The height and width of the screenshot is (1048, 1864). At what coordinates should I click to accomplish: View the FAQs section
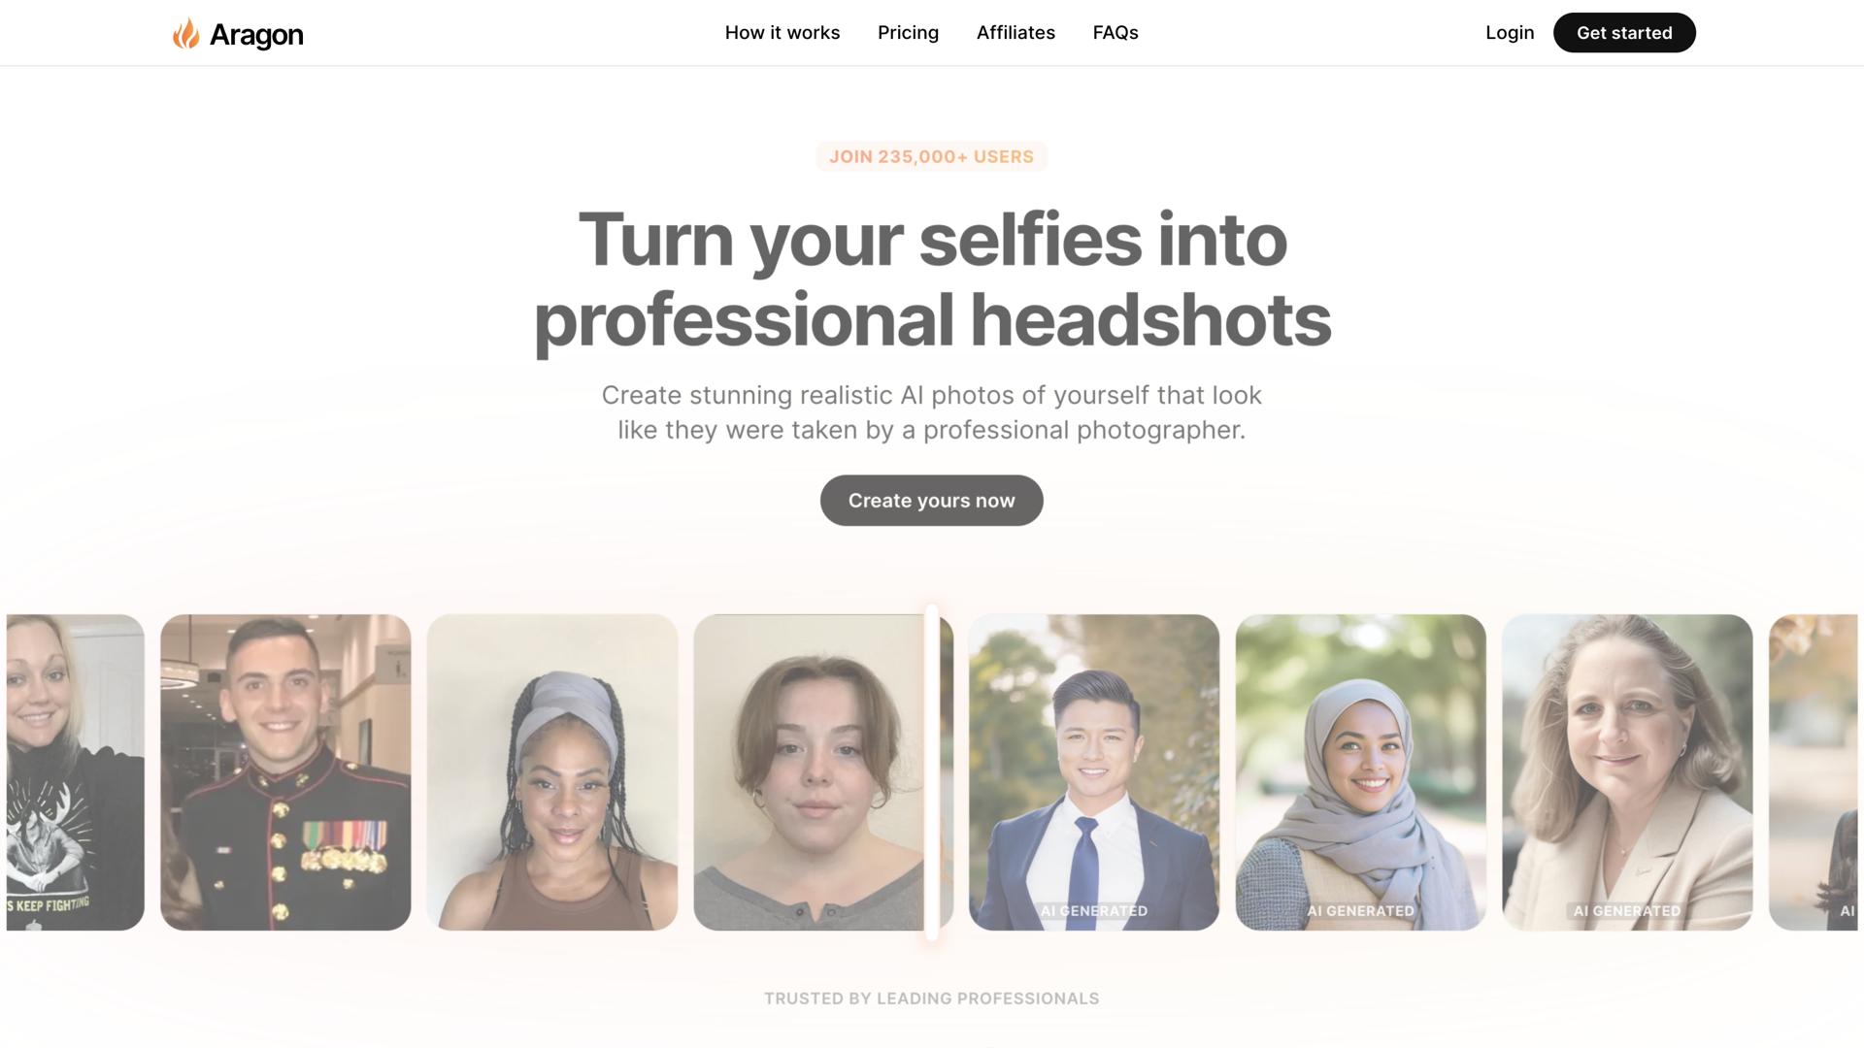1115,33
